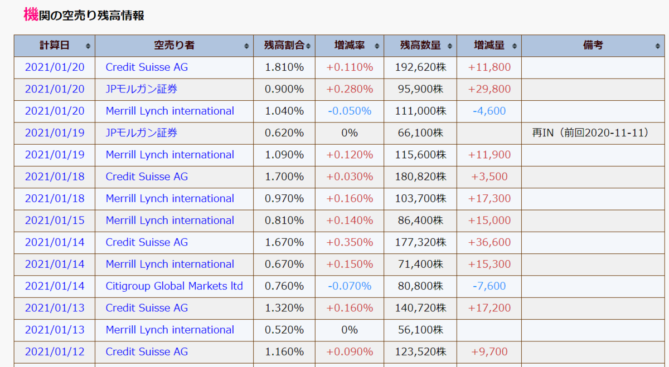Open JPモルガン証券 link with 0.620% ratio
The height and width of the screenshot is (367, 669).
point(142,133)
